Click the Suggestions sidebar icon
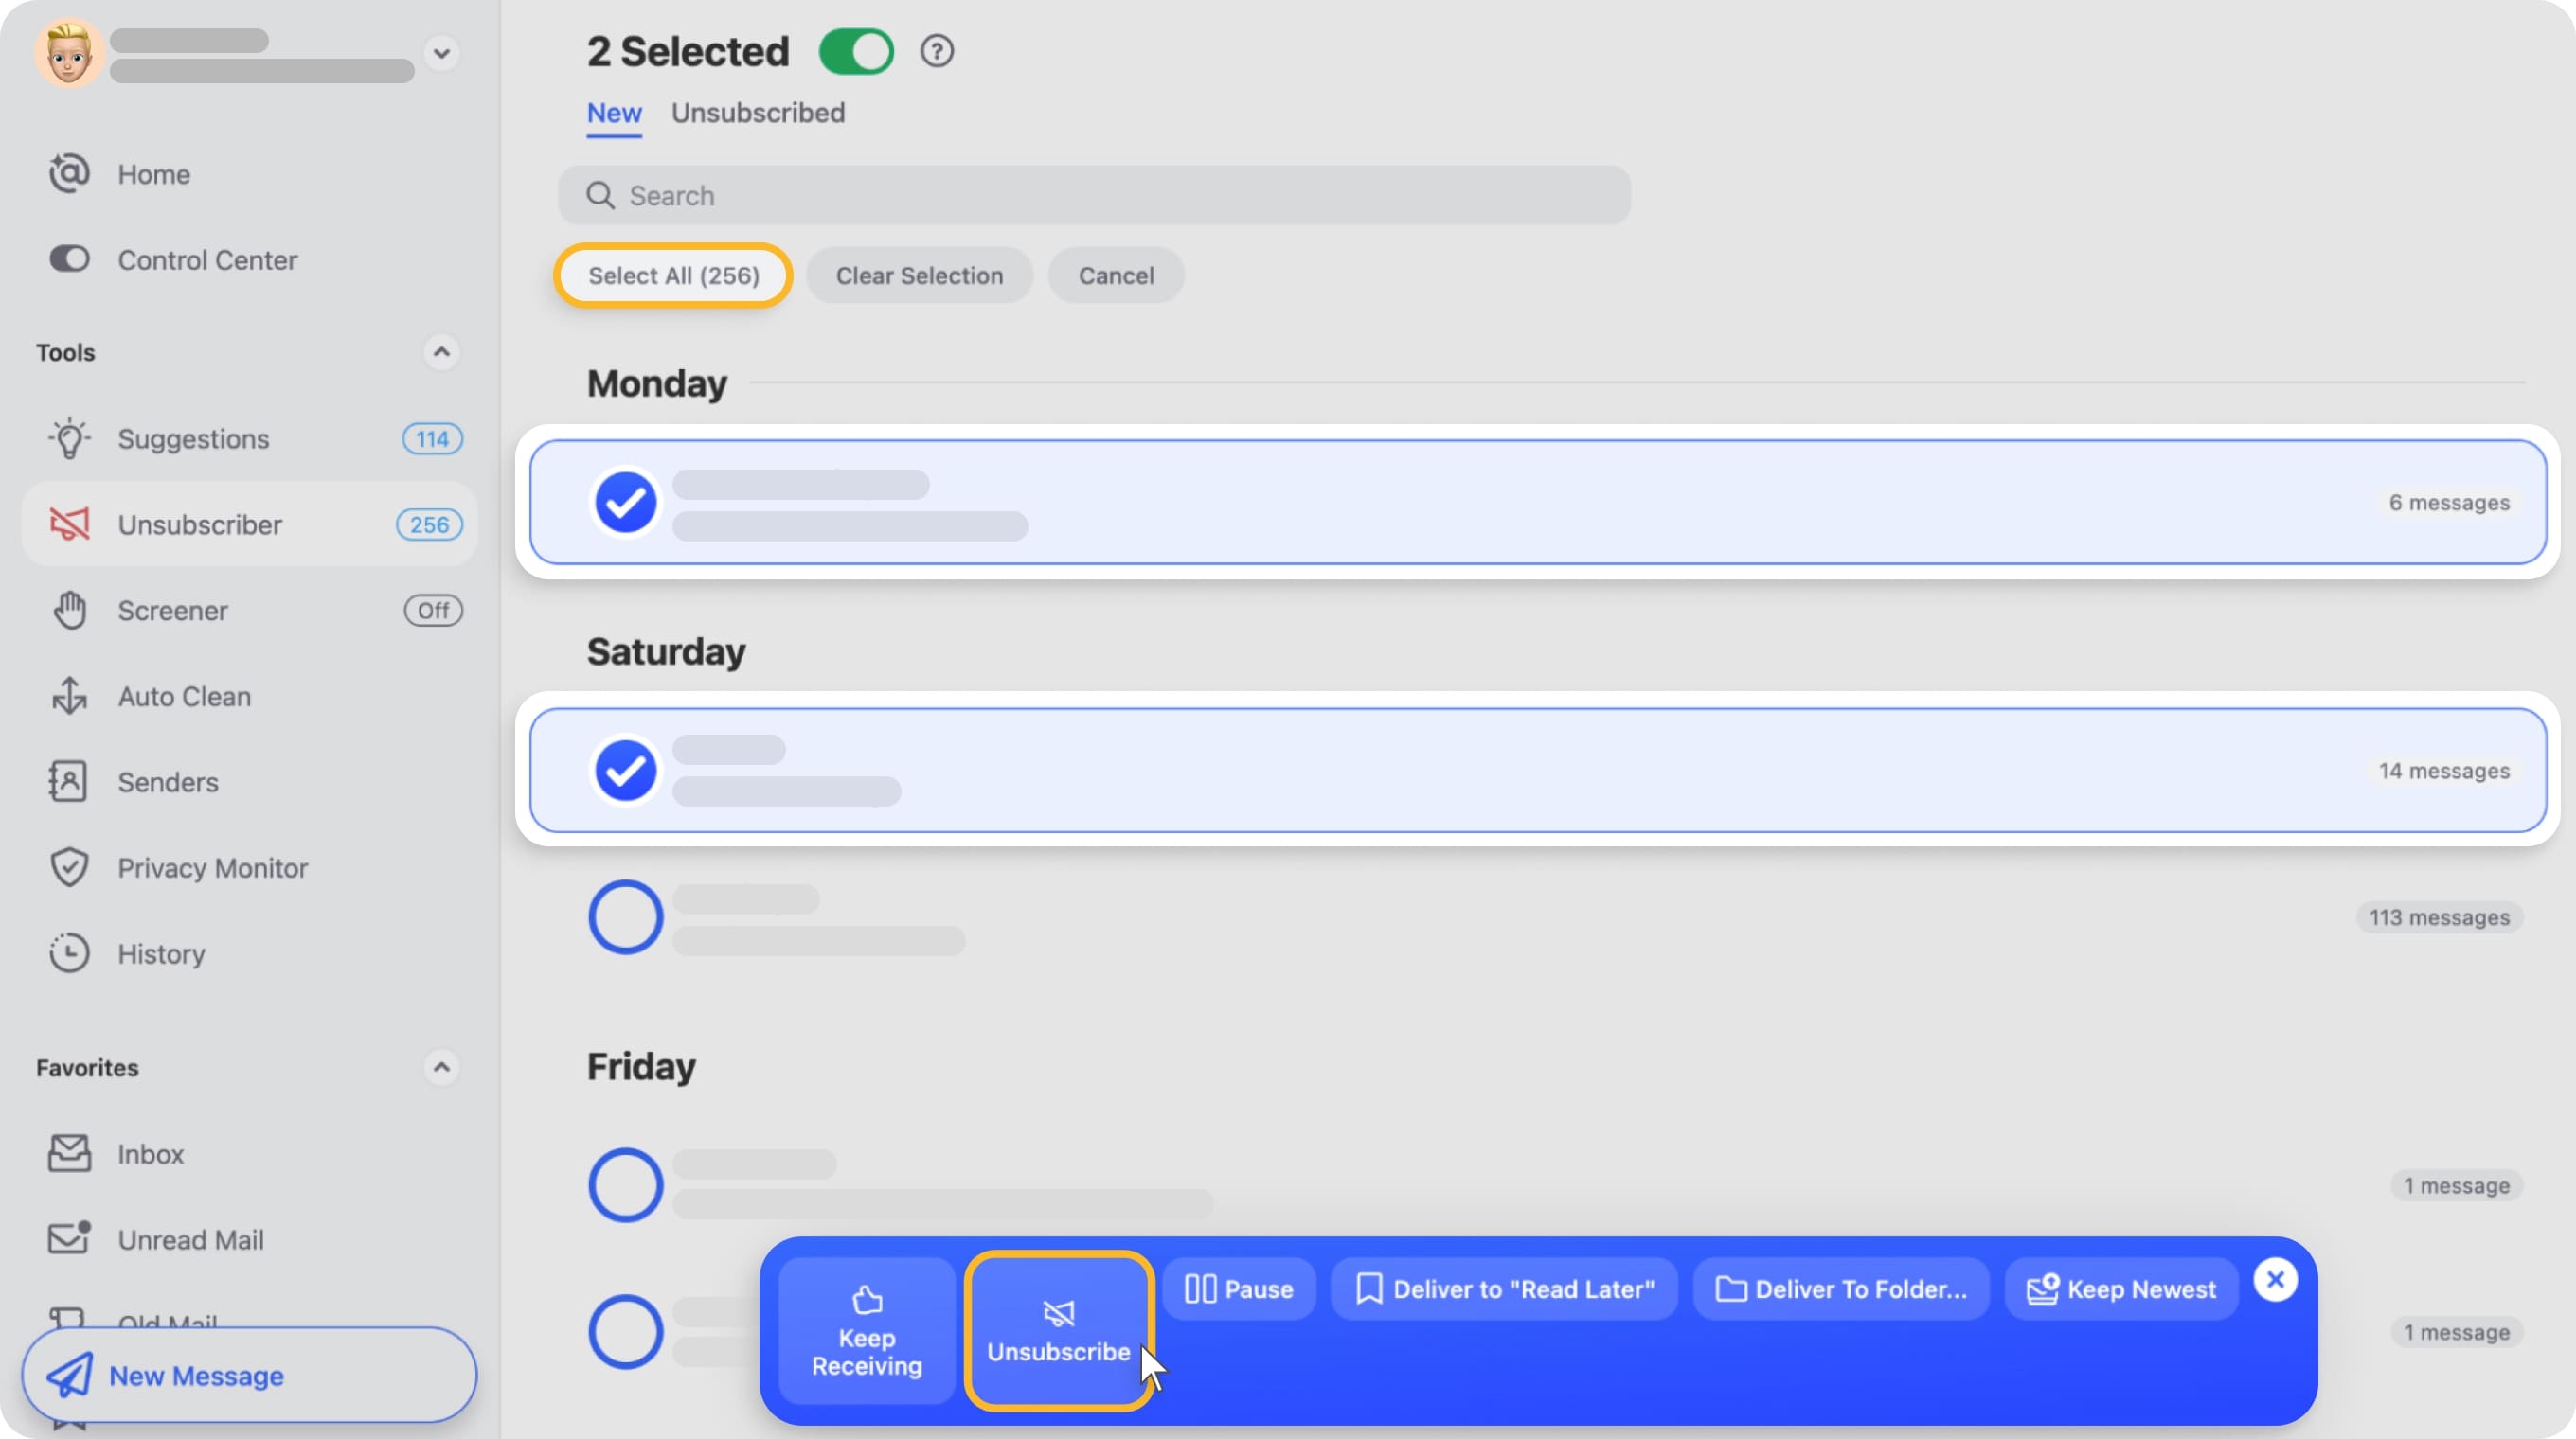This screenshot has height=1439, width=2576. [x=69, y=436]
